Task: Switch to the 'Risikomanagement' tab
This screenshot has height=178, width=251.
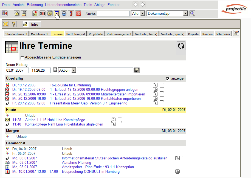Action: (x=119, y=34)
